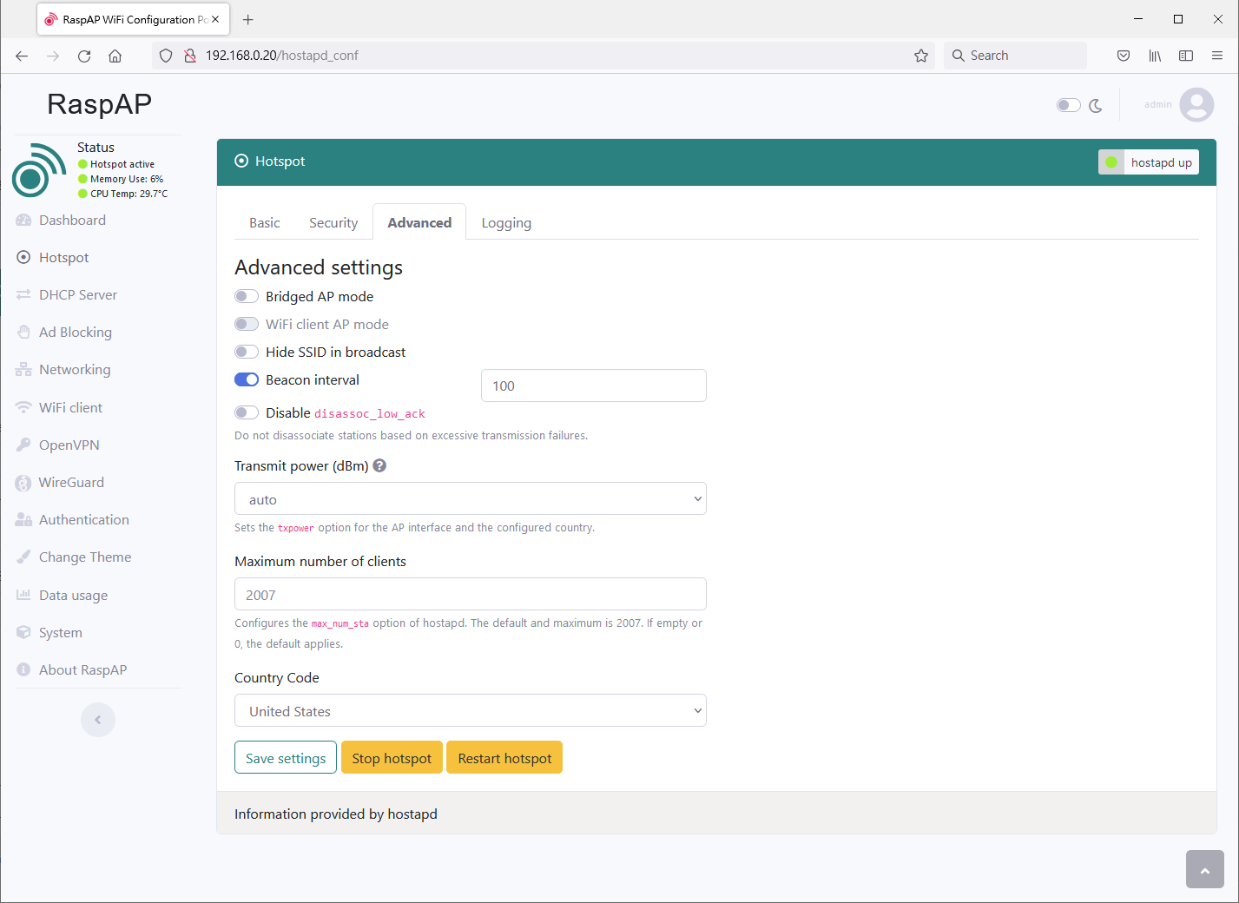Click the hostapd up status indicator
This screenshot has width=1239, height=903.
(x=1149, y=162)
